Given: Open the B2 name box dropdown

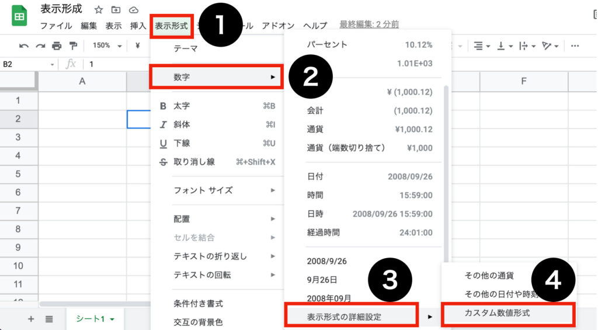Looking at the screenshot, I should pos(52,64).
